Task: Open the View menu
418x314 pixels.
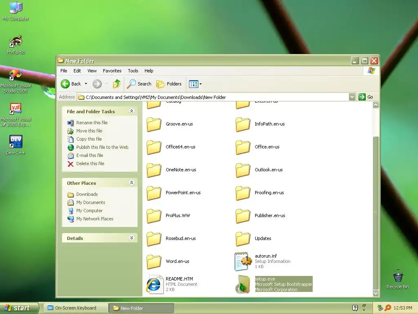Action: pyautogui.click(x=92, y=71)
